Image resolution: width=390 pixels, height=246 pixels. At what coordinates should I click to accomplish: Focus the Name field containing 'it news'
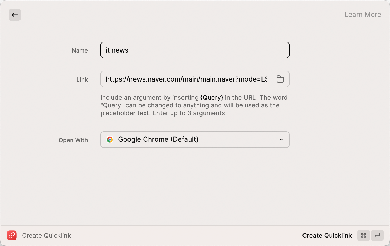click(x=195, y=50)
